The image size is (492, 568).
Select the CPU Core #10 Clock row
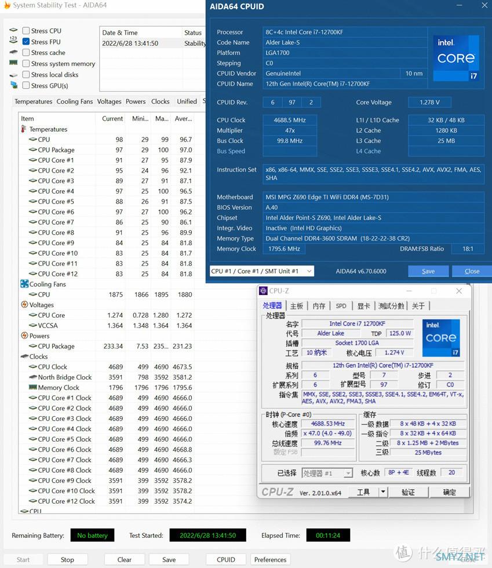tap(107, 491)
